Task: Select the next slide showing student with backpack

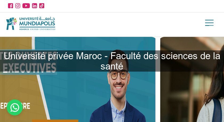Action: pos(192,80)
